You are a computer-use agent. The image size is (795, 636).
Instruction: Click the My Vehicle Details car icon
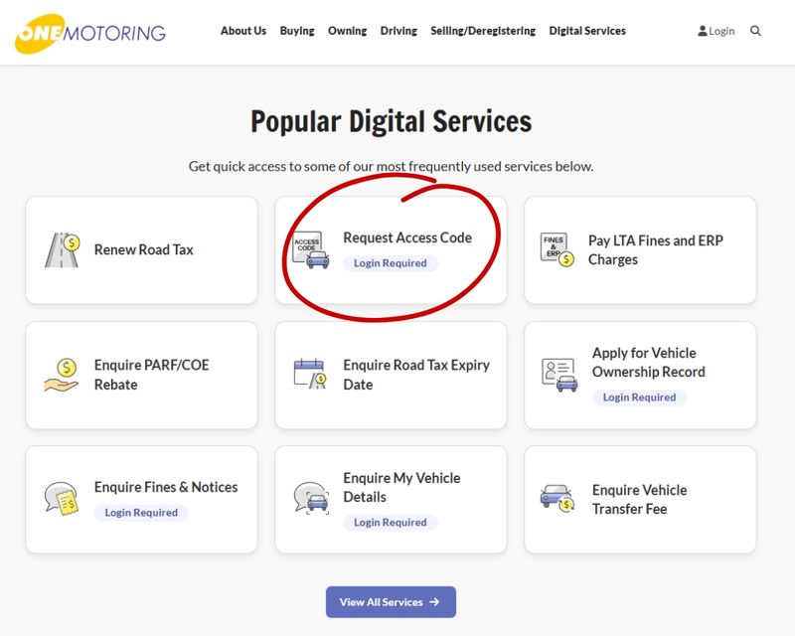[311, 498]
